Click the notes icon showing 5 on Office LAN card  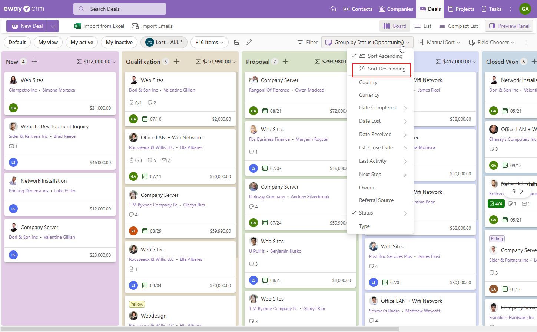point(150,160)
